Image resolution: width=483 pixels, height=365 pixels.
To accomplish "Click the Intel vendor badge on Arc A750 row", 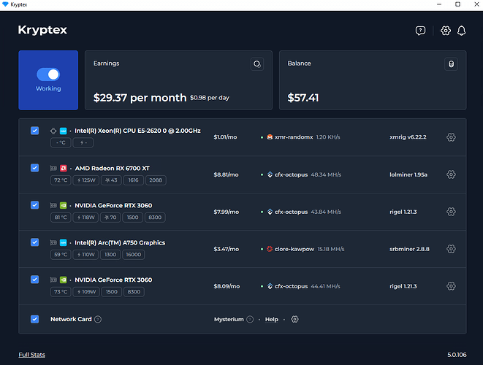I will click(63, 242).
